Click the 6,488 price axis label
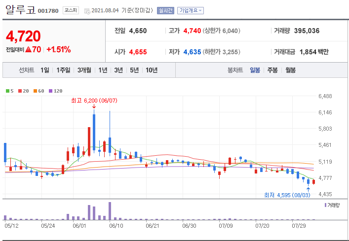Viewport: 349px width, 241px height. [x=325, y=96]
